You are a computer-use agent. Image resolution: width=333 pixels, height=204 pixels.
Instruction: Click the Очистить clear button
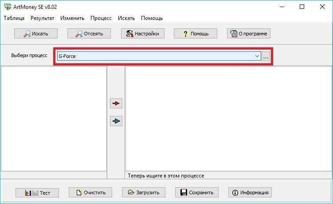point(90,192)
